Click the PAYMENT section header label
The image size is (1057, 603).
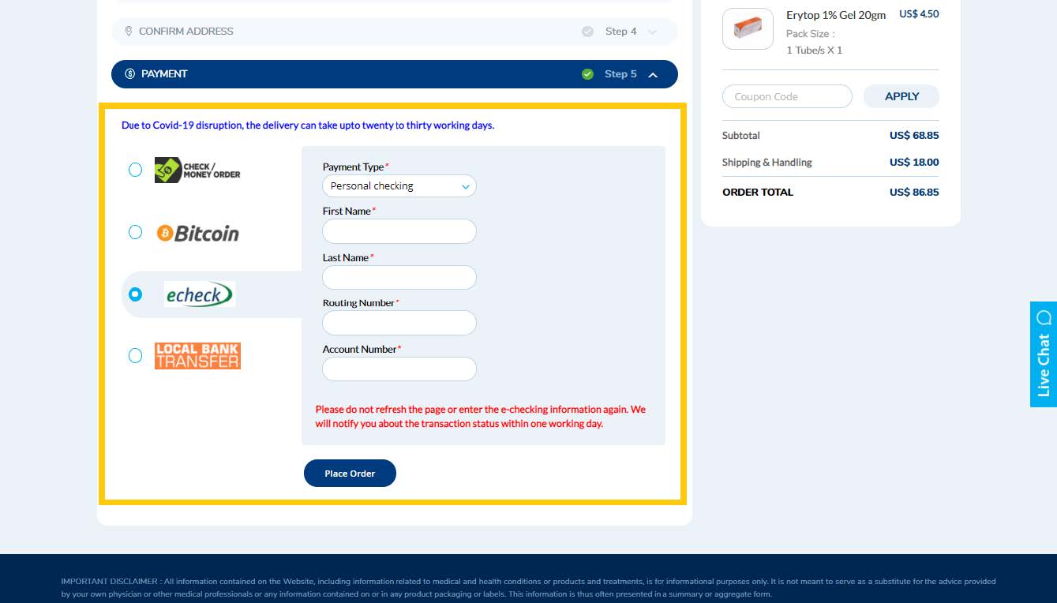[x=164, y=73]
